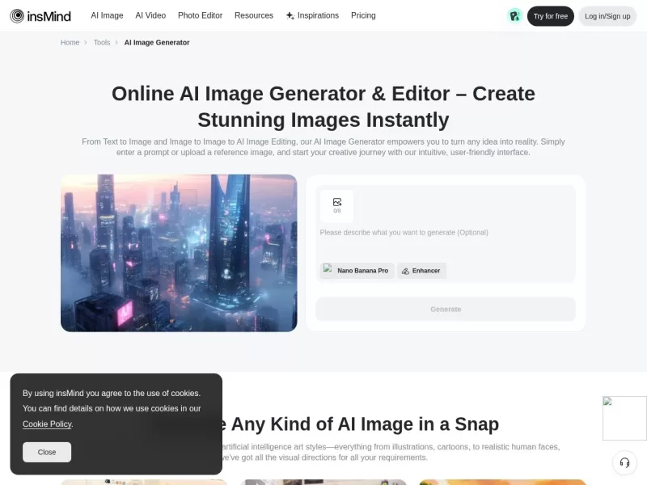Toggle the prompt Enhancer
Image resolution: width=647 pixels, height=485 pixels.
(421, 271)
